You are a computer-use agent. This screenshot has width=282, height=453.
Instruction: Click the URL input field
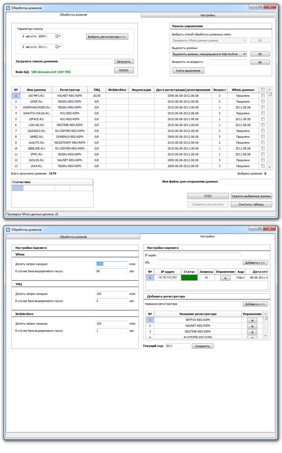(x=199, y=262)
